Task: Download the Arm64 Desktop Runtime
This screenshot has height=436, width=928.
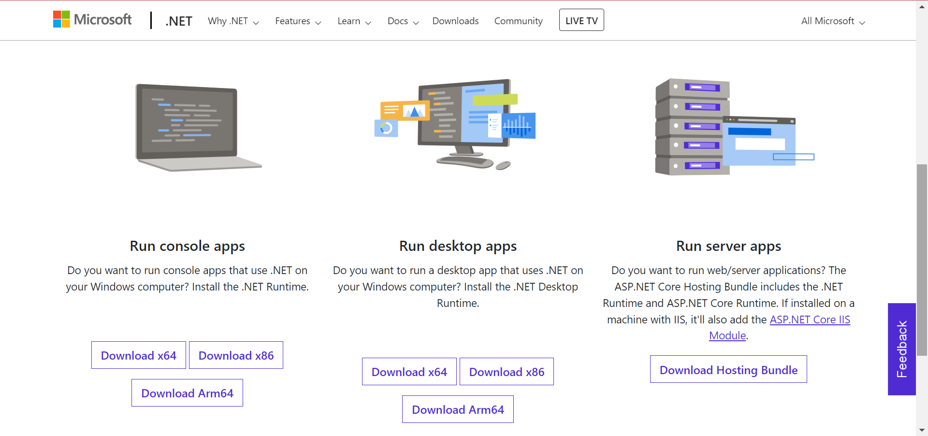Action: click(458, 409)
